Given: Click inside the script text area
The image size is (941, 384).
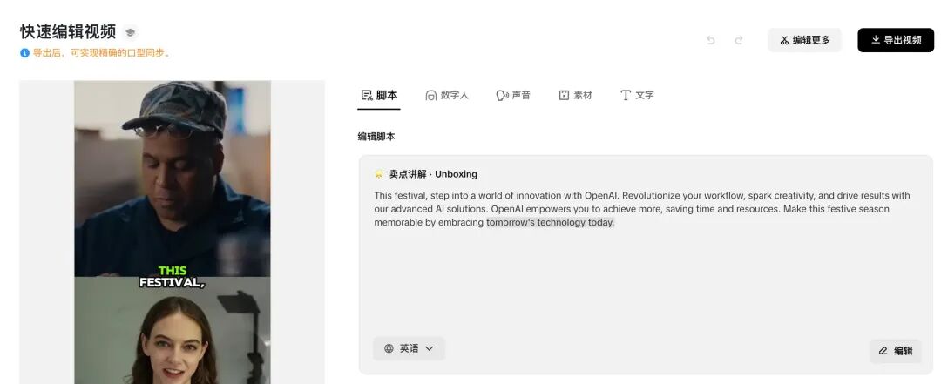Looking at the screenshot, I should point(646,265).
